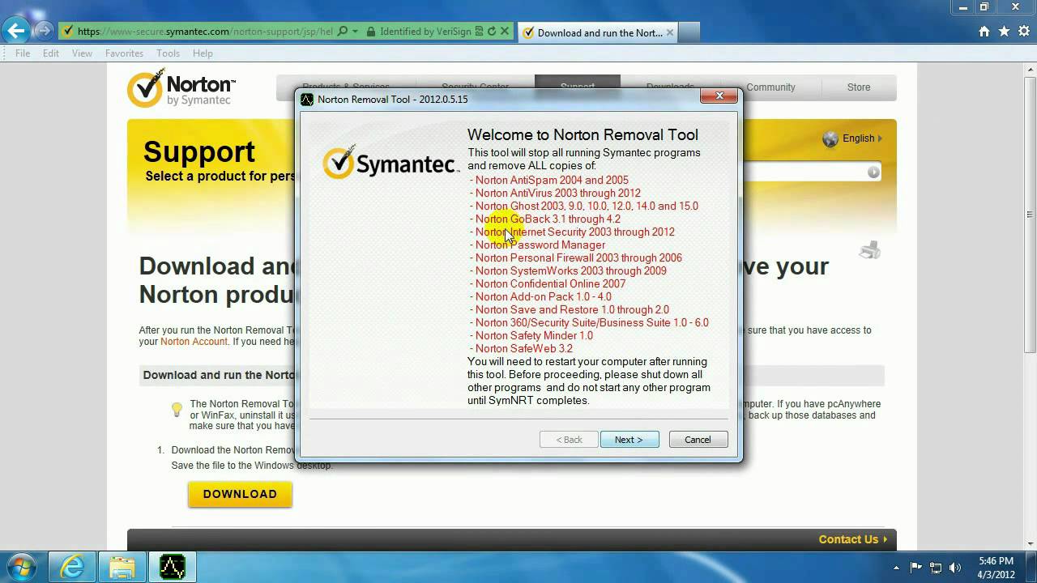Open Windows Explorer folder in taskbar
1037x583 pixels.
click(x=122, y=567)
